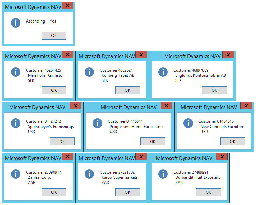Click the name 'Marsholm Karmstol'
256x205 pixels.
(x=46, y=75)
